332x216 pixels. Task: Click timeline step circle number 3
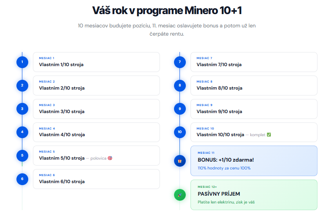[x=22, y=109]
